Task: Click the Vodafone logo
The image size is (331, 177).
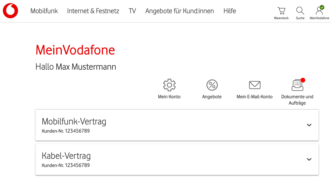Action: (11, 11)
